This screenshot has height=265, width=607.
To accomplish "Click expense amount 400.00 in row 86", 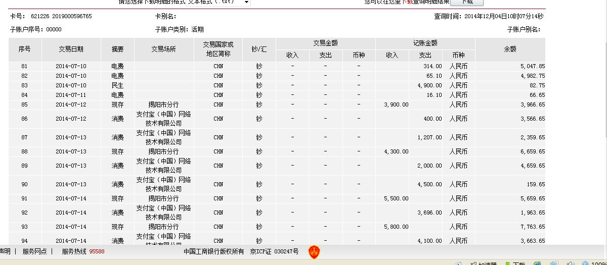I will point(432,119).
